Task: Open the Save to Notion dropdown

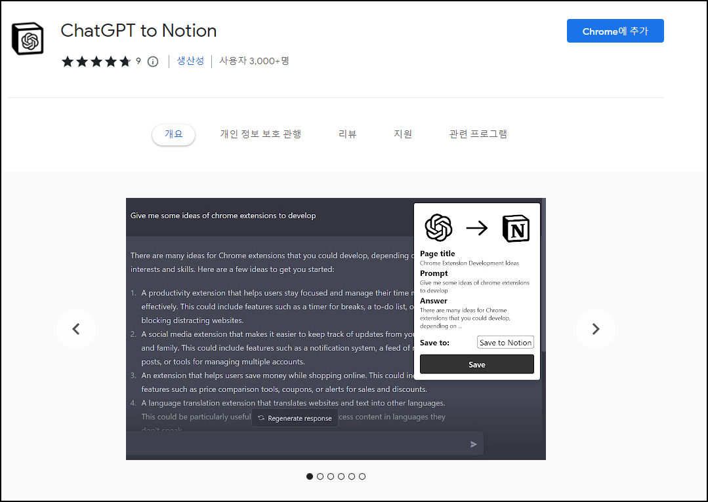Action: pyautogui.click(x=505, y=342)
